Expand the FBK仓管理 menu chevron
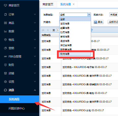118x116 pixels. 35,56
